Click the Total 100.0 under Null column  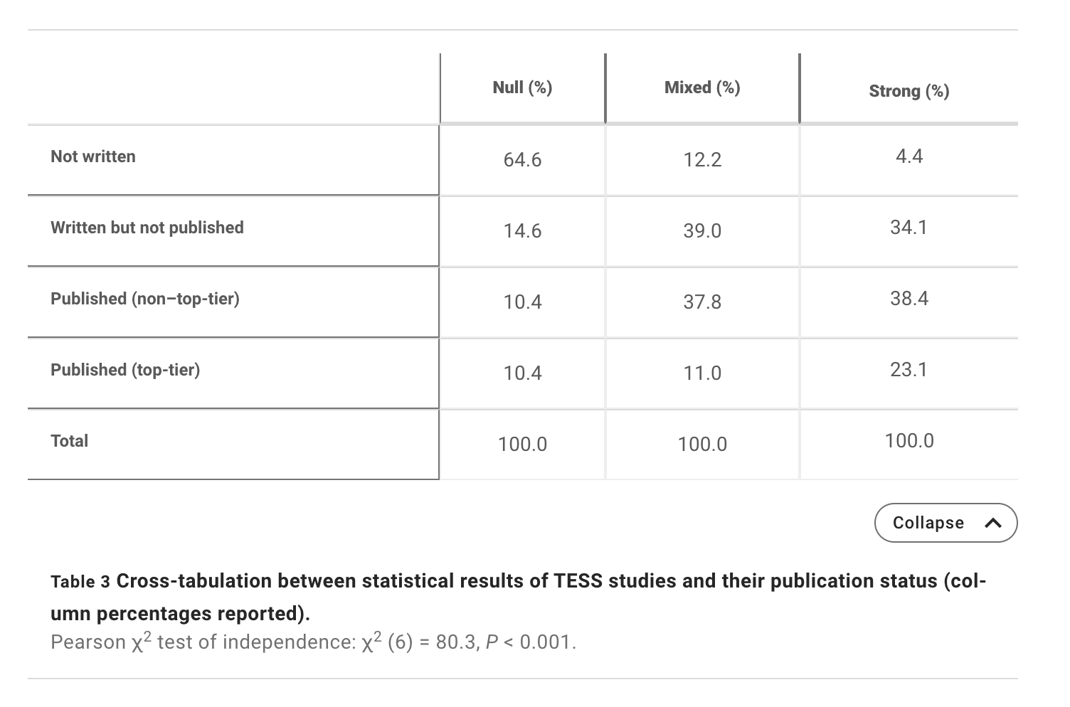pyautogui.click(x=522, y=445)
